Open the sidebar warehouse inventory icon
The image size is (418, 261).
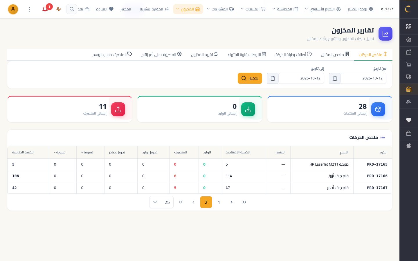click(409, 89)
